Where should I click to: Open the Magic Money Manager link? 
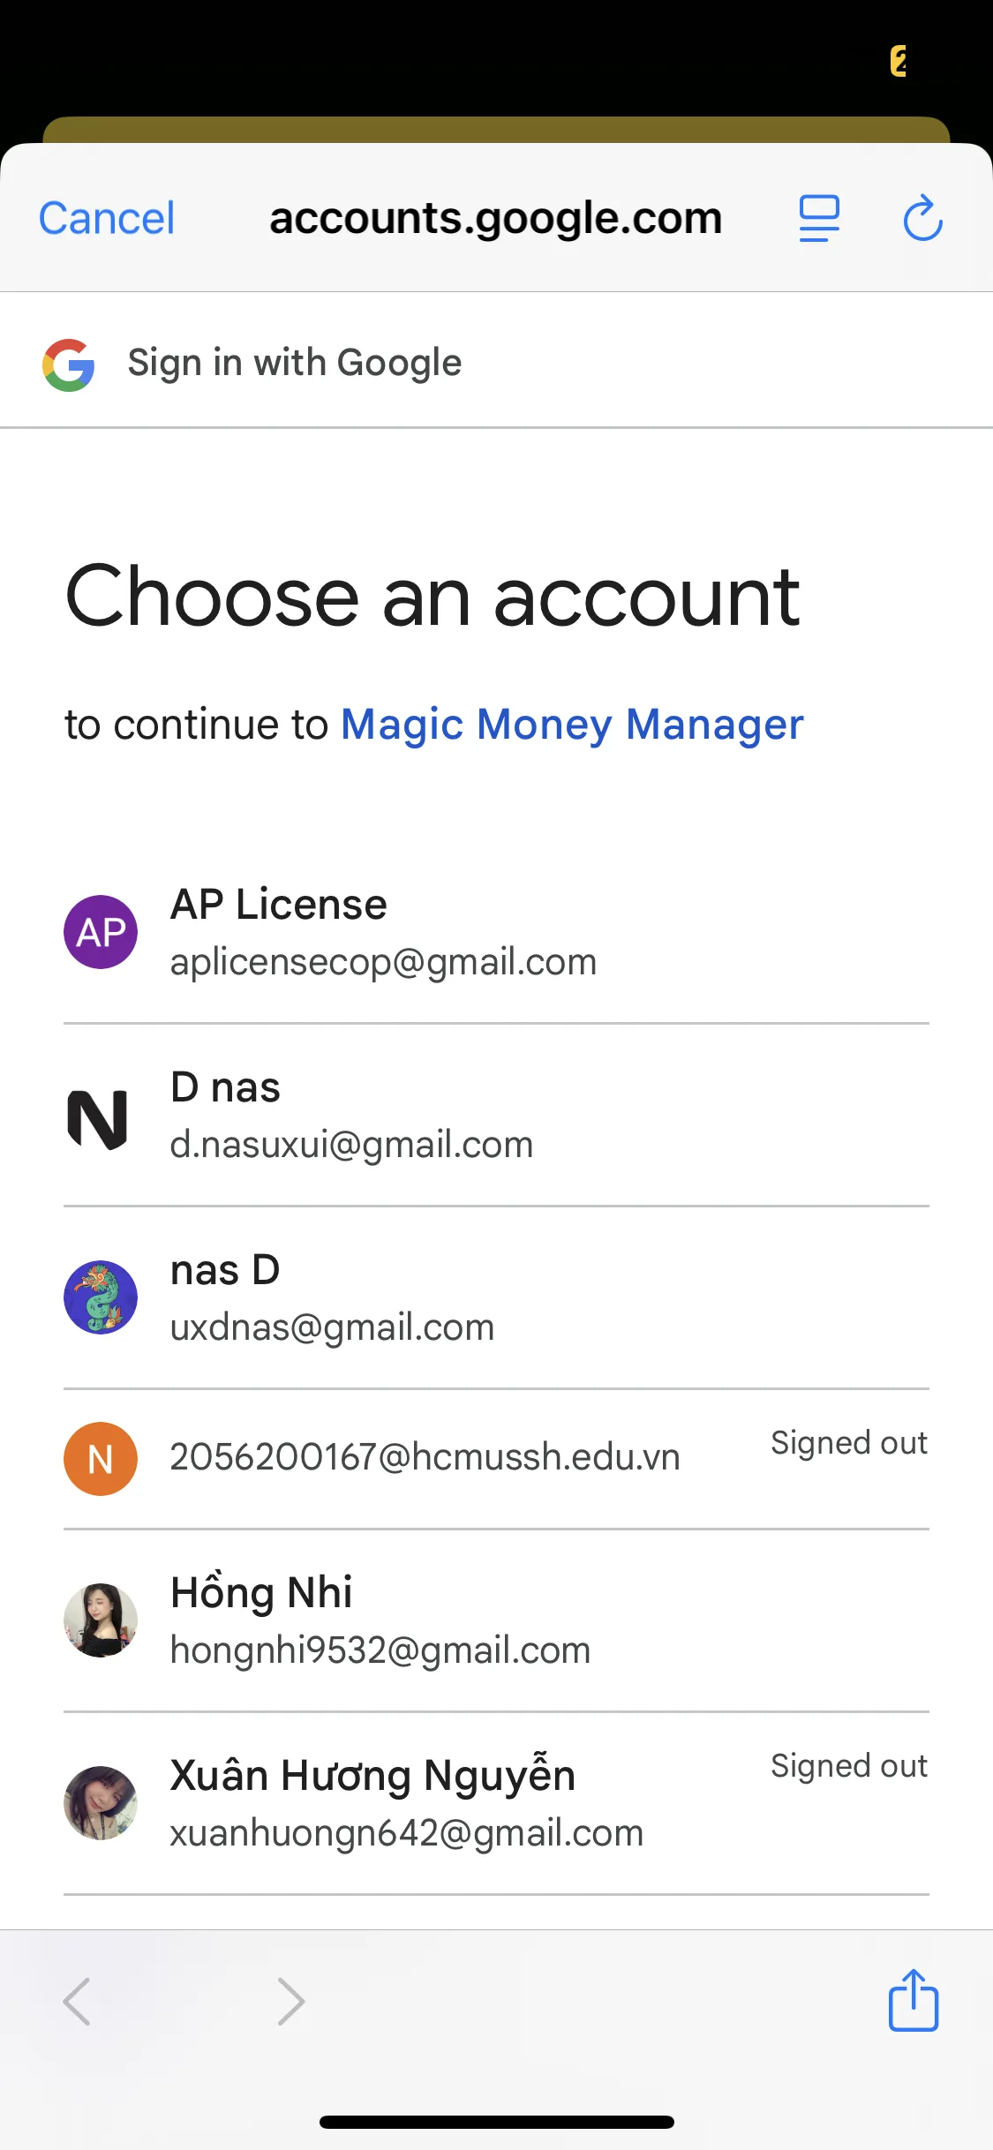(x=572, y=725)
